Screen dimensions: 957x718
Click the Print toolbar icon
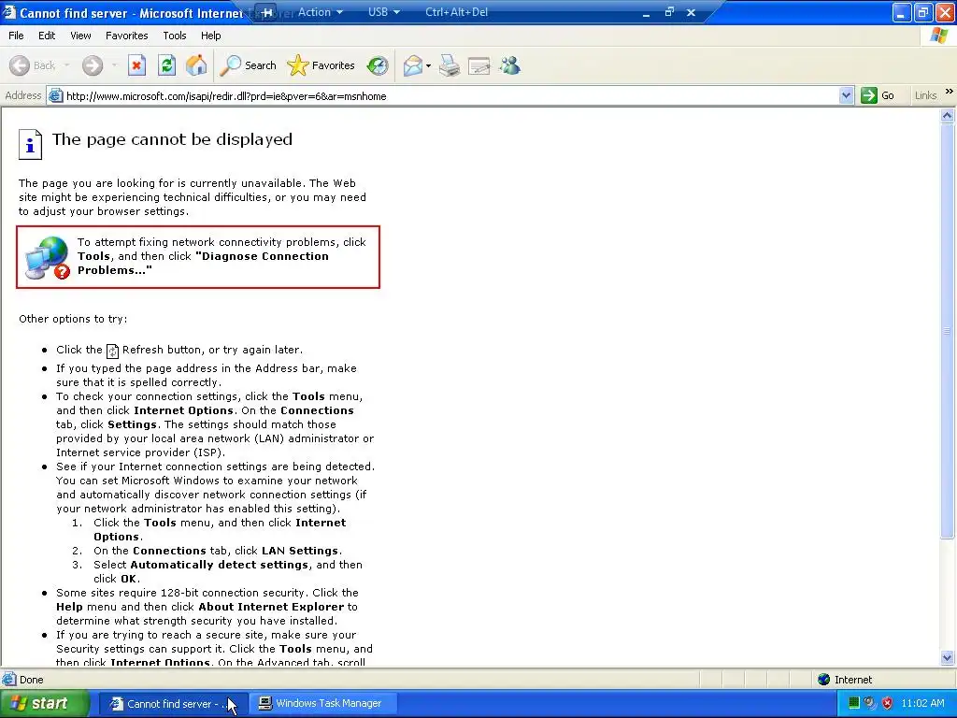tap(450, 65)
